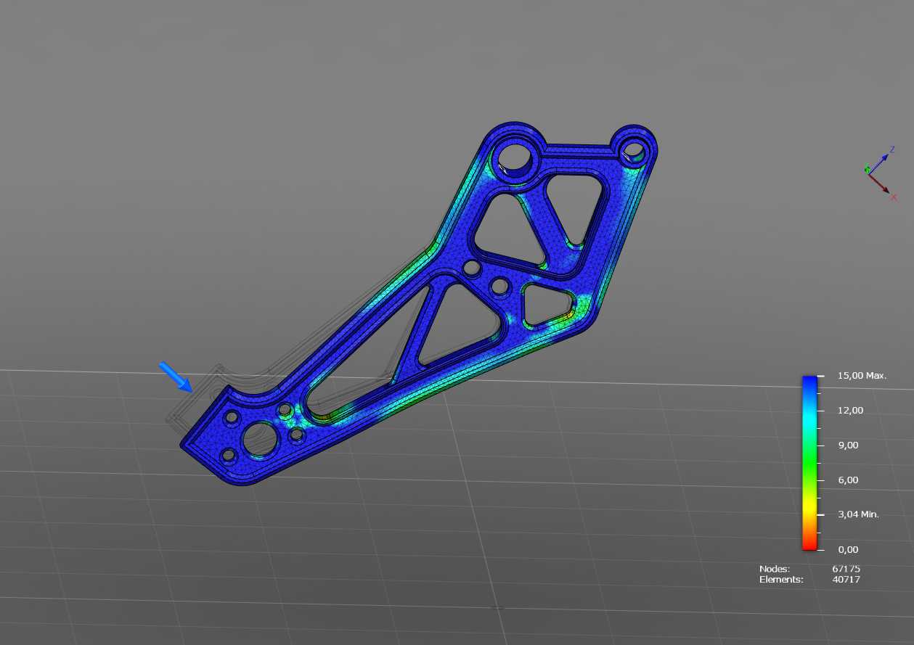The width and height of the screenshot is (914, 645).
Task: Select the top-right mounting hole of the bracket
Action: click(635, 150)
